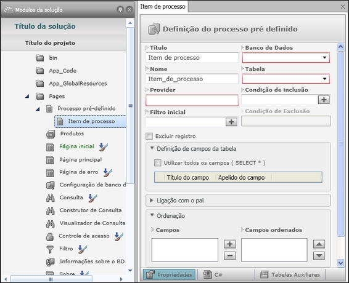
Task: Click the Campos list box
Action: [185, 250]
